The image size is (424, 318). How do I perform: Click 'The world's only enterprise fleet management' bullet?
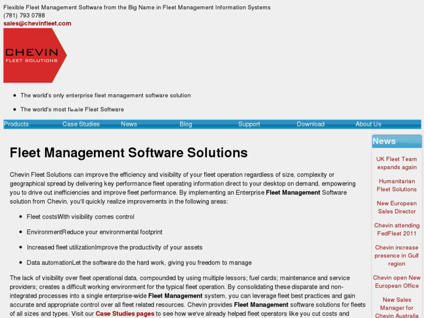click(x=106, y=96)
